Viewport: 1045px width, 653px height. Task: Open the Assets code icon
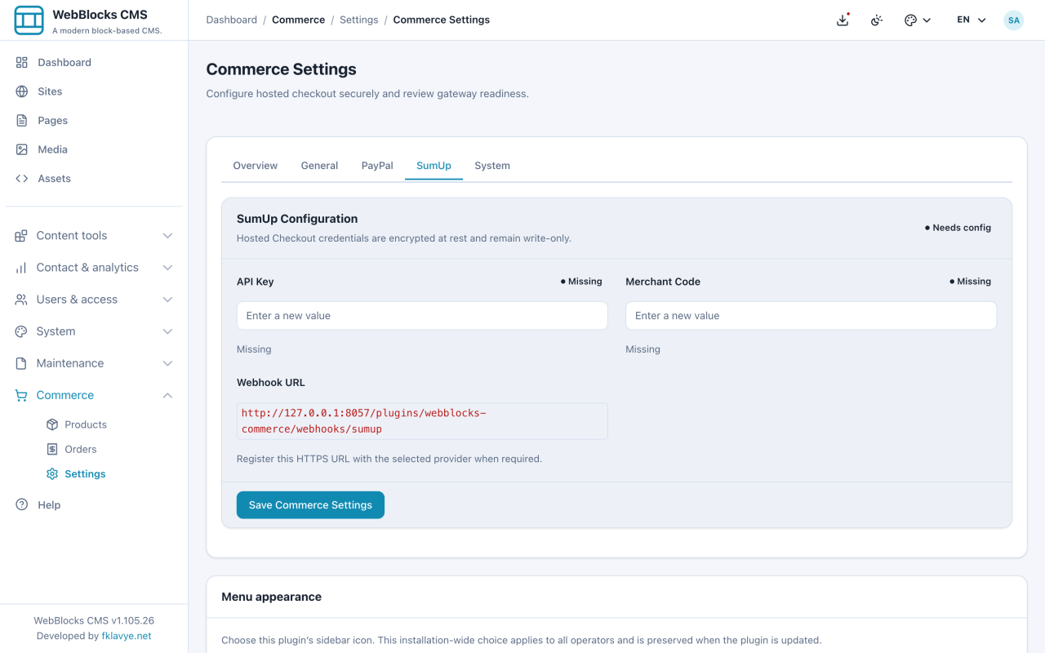click(x=22, y=178)
